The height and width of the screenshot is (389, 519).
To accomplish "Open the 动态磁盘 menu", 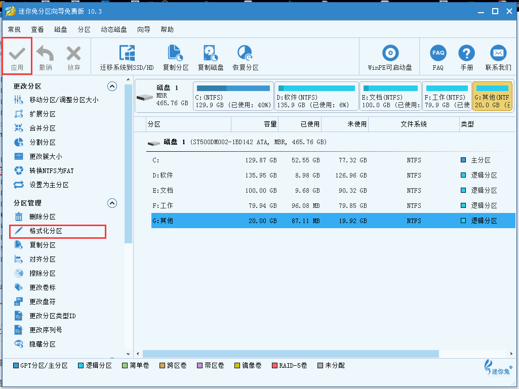I will [x=114, y=29].
